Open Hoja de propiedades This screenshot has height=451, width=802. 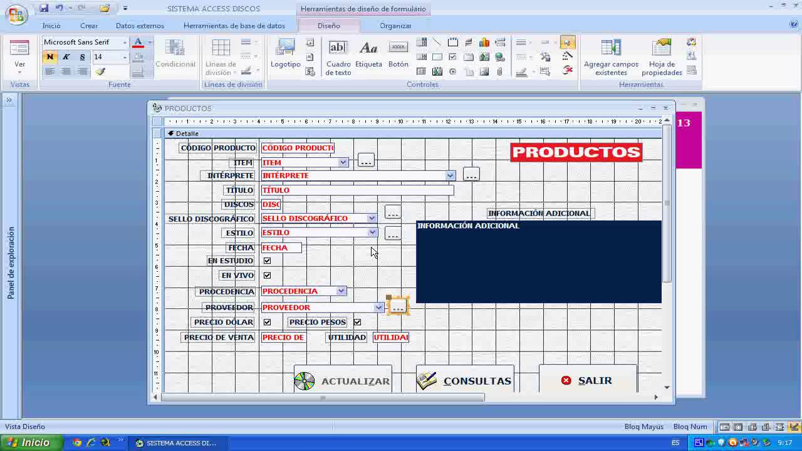point(662,57)
